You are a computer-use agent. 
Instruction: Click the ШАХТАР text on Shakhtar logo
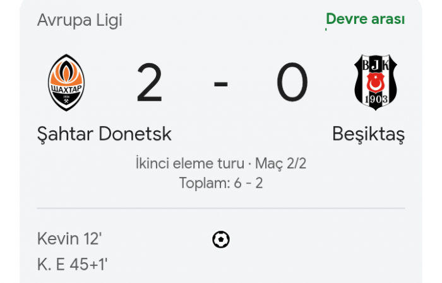tap(66, 90)
